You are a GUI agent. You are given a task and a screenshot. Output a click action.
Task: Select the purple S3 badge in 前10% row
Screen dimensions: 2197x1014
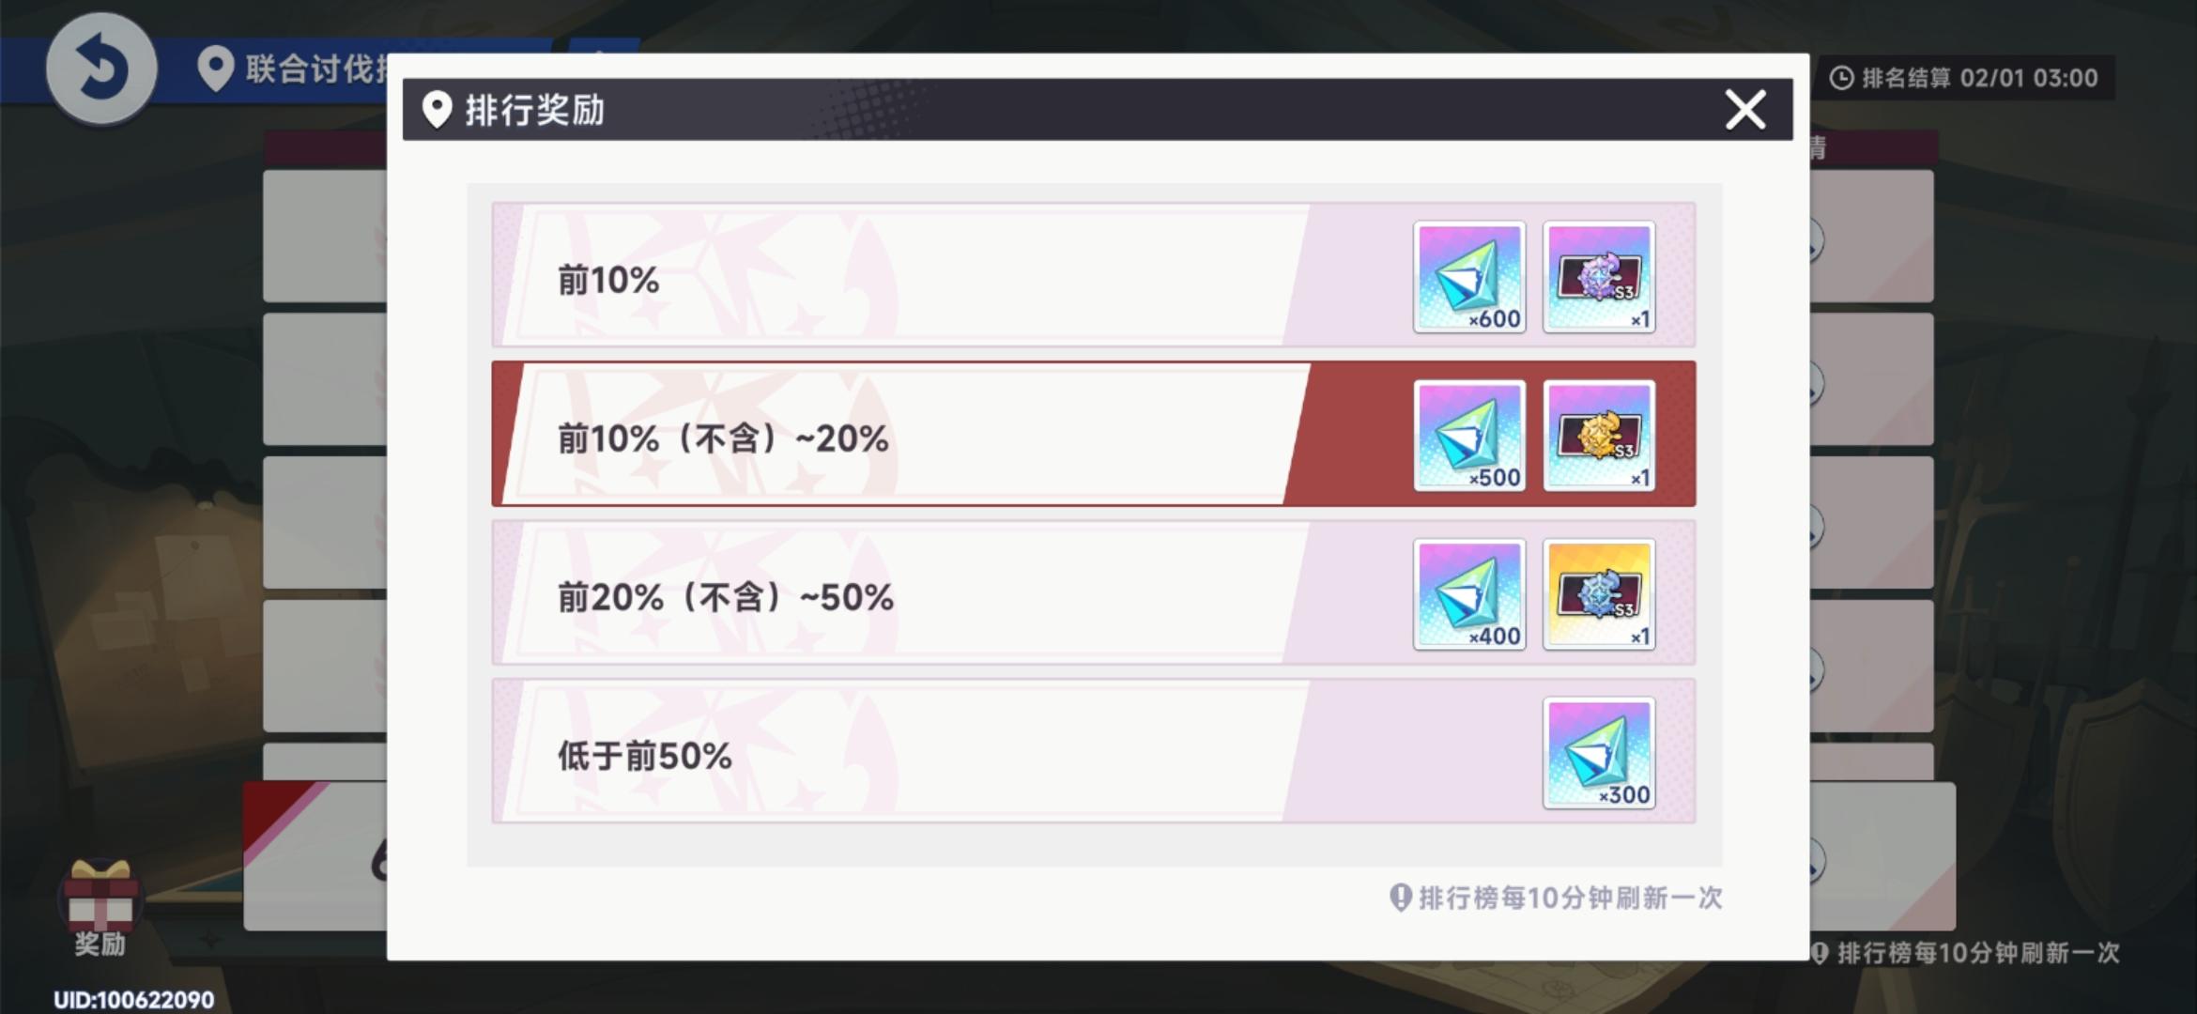pos(1599,277)
